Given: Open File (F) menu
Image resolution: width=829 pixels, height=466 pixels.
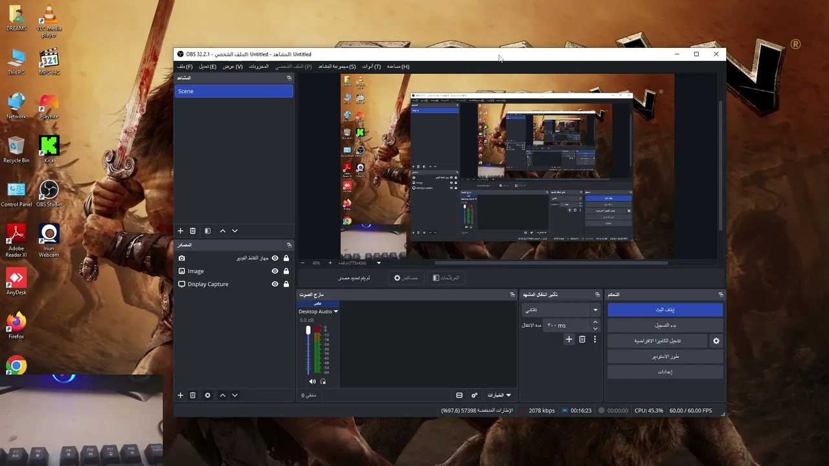Looking at the screenshot, I should 185,67.
